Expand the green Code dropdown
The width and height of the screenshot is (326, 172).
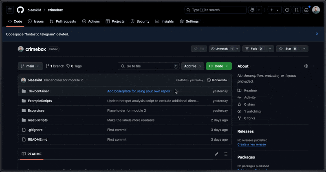click(x=219, y=66)
